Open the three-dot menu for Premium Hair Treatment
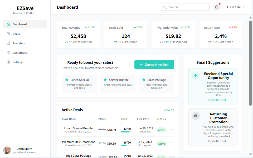253x158 pixels. coord(172,143)
